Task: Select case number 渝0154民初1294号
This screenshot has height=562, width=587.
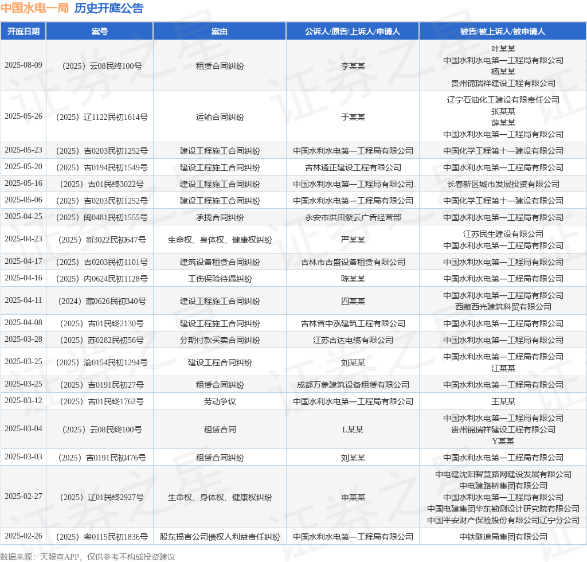Action: (102, 362)
